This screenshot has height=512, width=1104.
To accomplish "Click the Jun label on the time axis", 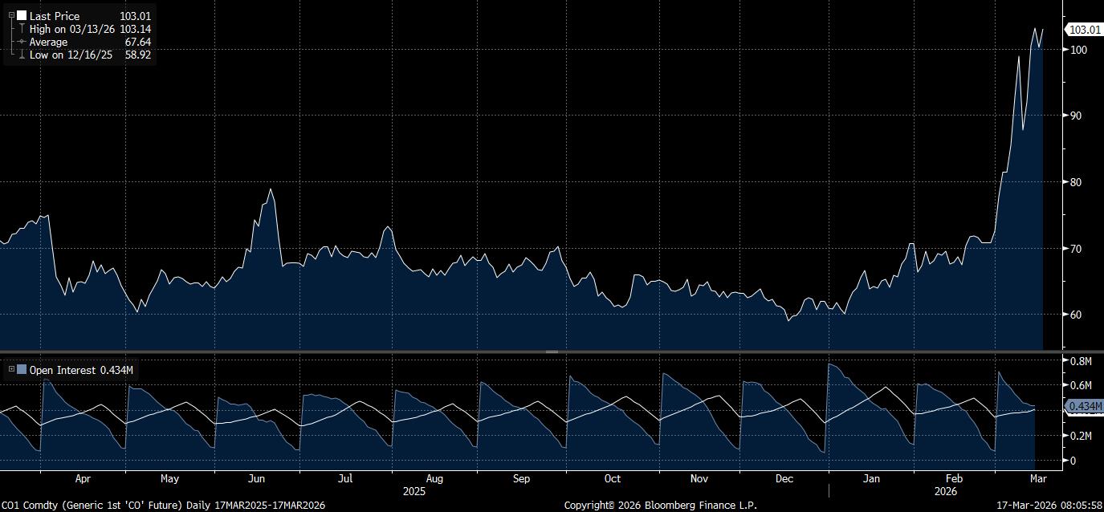I will [x=256, y=479].
